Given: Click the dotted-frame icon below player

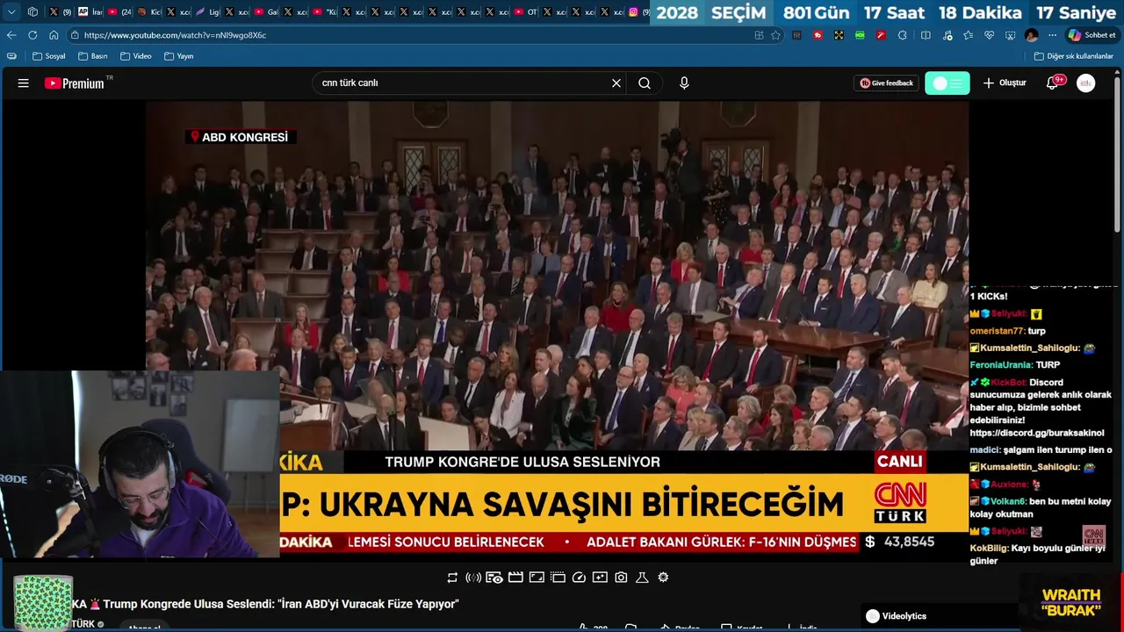Looking at the screenshot, I should [x=558, y=578].
